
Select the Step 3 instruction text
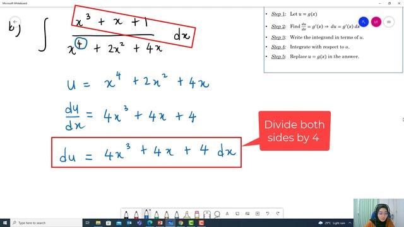327,37
